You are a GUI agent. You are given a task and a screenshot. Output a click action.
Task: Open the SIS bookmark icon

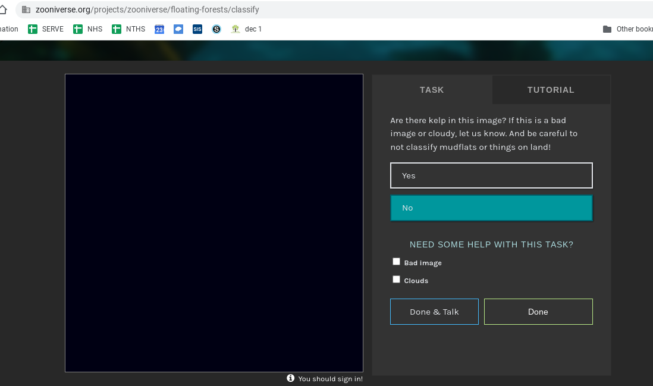[x=197, y=29]
